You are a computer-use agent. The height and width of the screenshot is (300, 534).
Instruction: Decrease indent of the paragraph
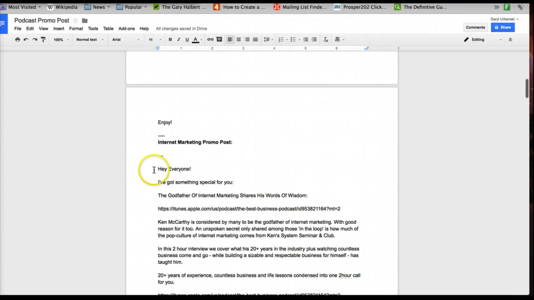[306, 39]
